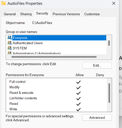Click the horizontal scrollbar in user list
The height and width of the screenshot is (128, 122).
54,57
